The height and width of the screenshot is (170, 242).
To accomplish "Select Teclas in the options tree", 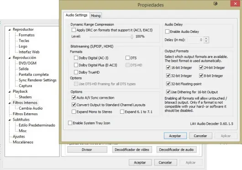I will point(24,41).
